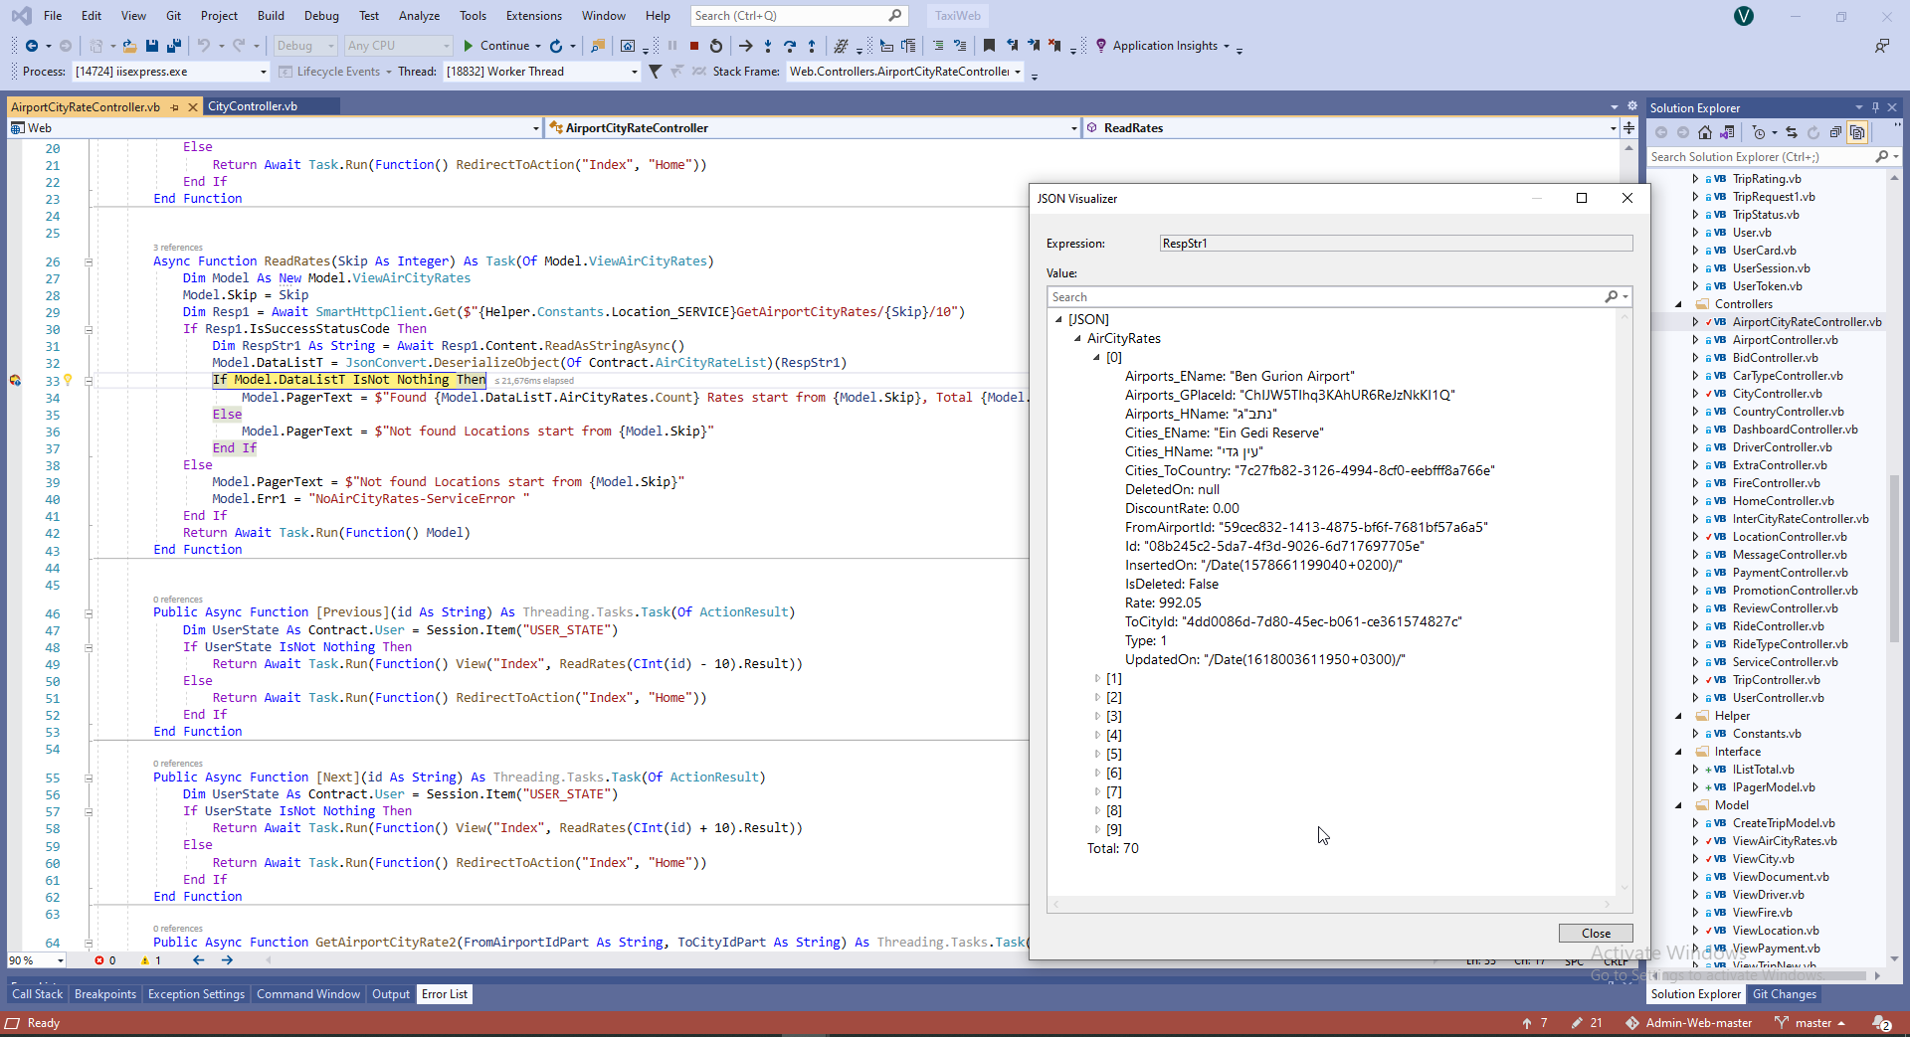Screen dimensions: 1910x1037
Task: Collapse All in Solution Explorer toolbar
Action: pyautogui.click(x=1835, y=132)
